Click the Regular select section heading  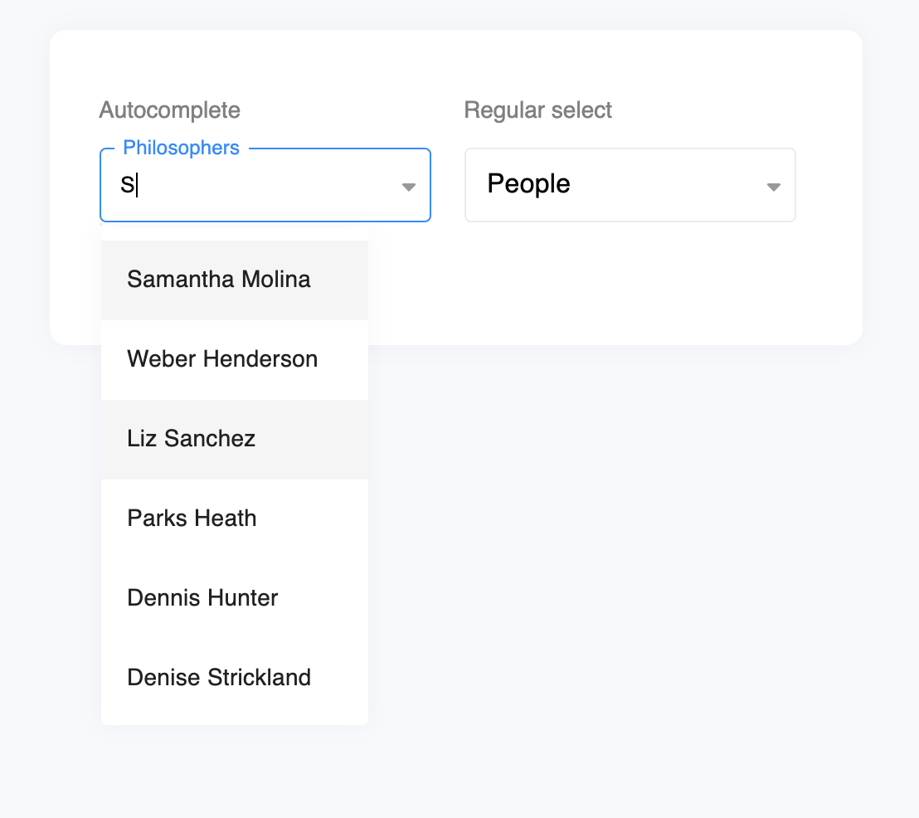538,110
